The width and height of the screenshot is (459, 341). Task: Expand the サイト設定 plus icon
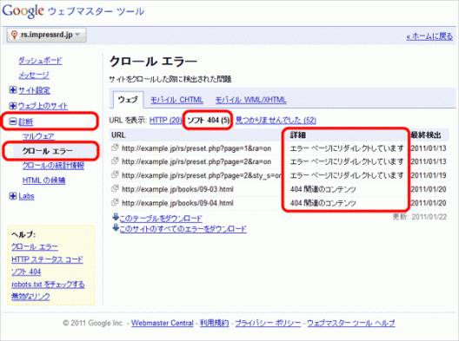[13, 90]
